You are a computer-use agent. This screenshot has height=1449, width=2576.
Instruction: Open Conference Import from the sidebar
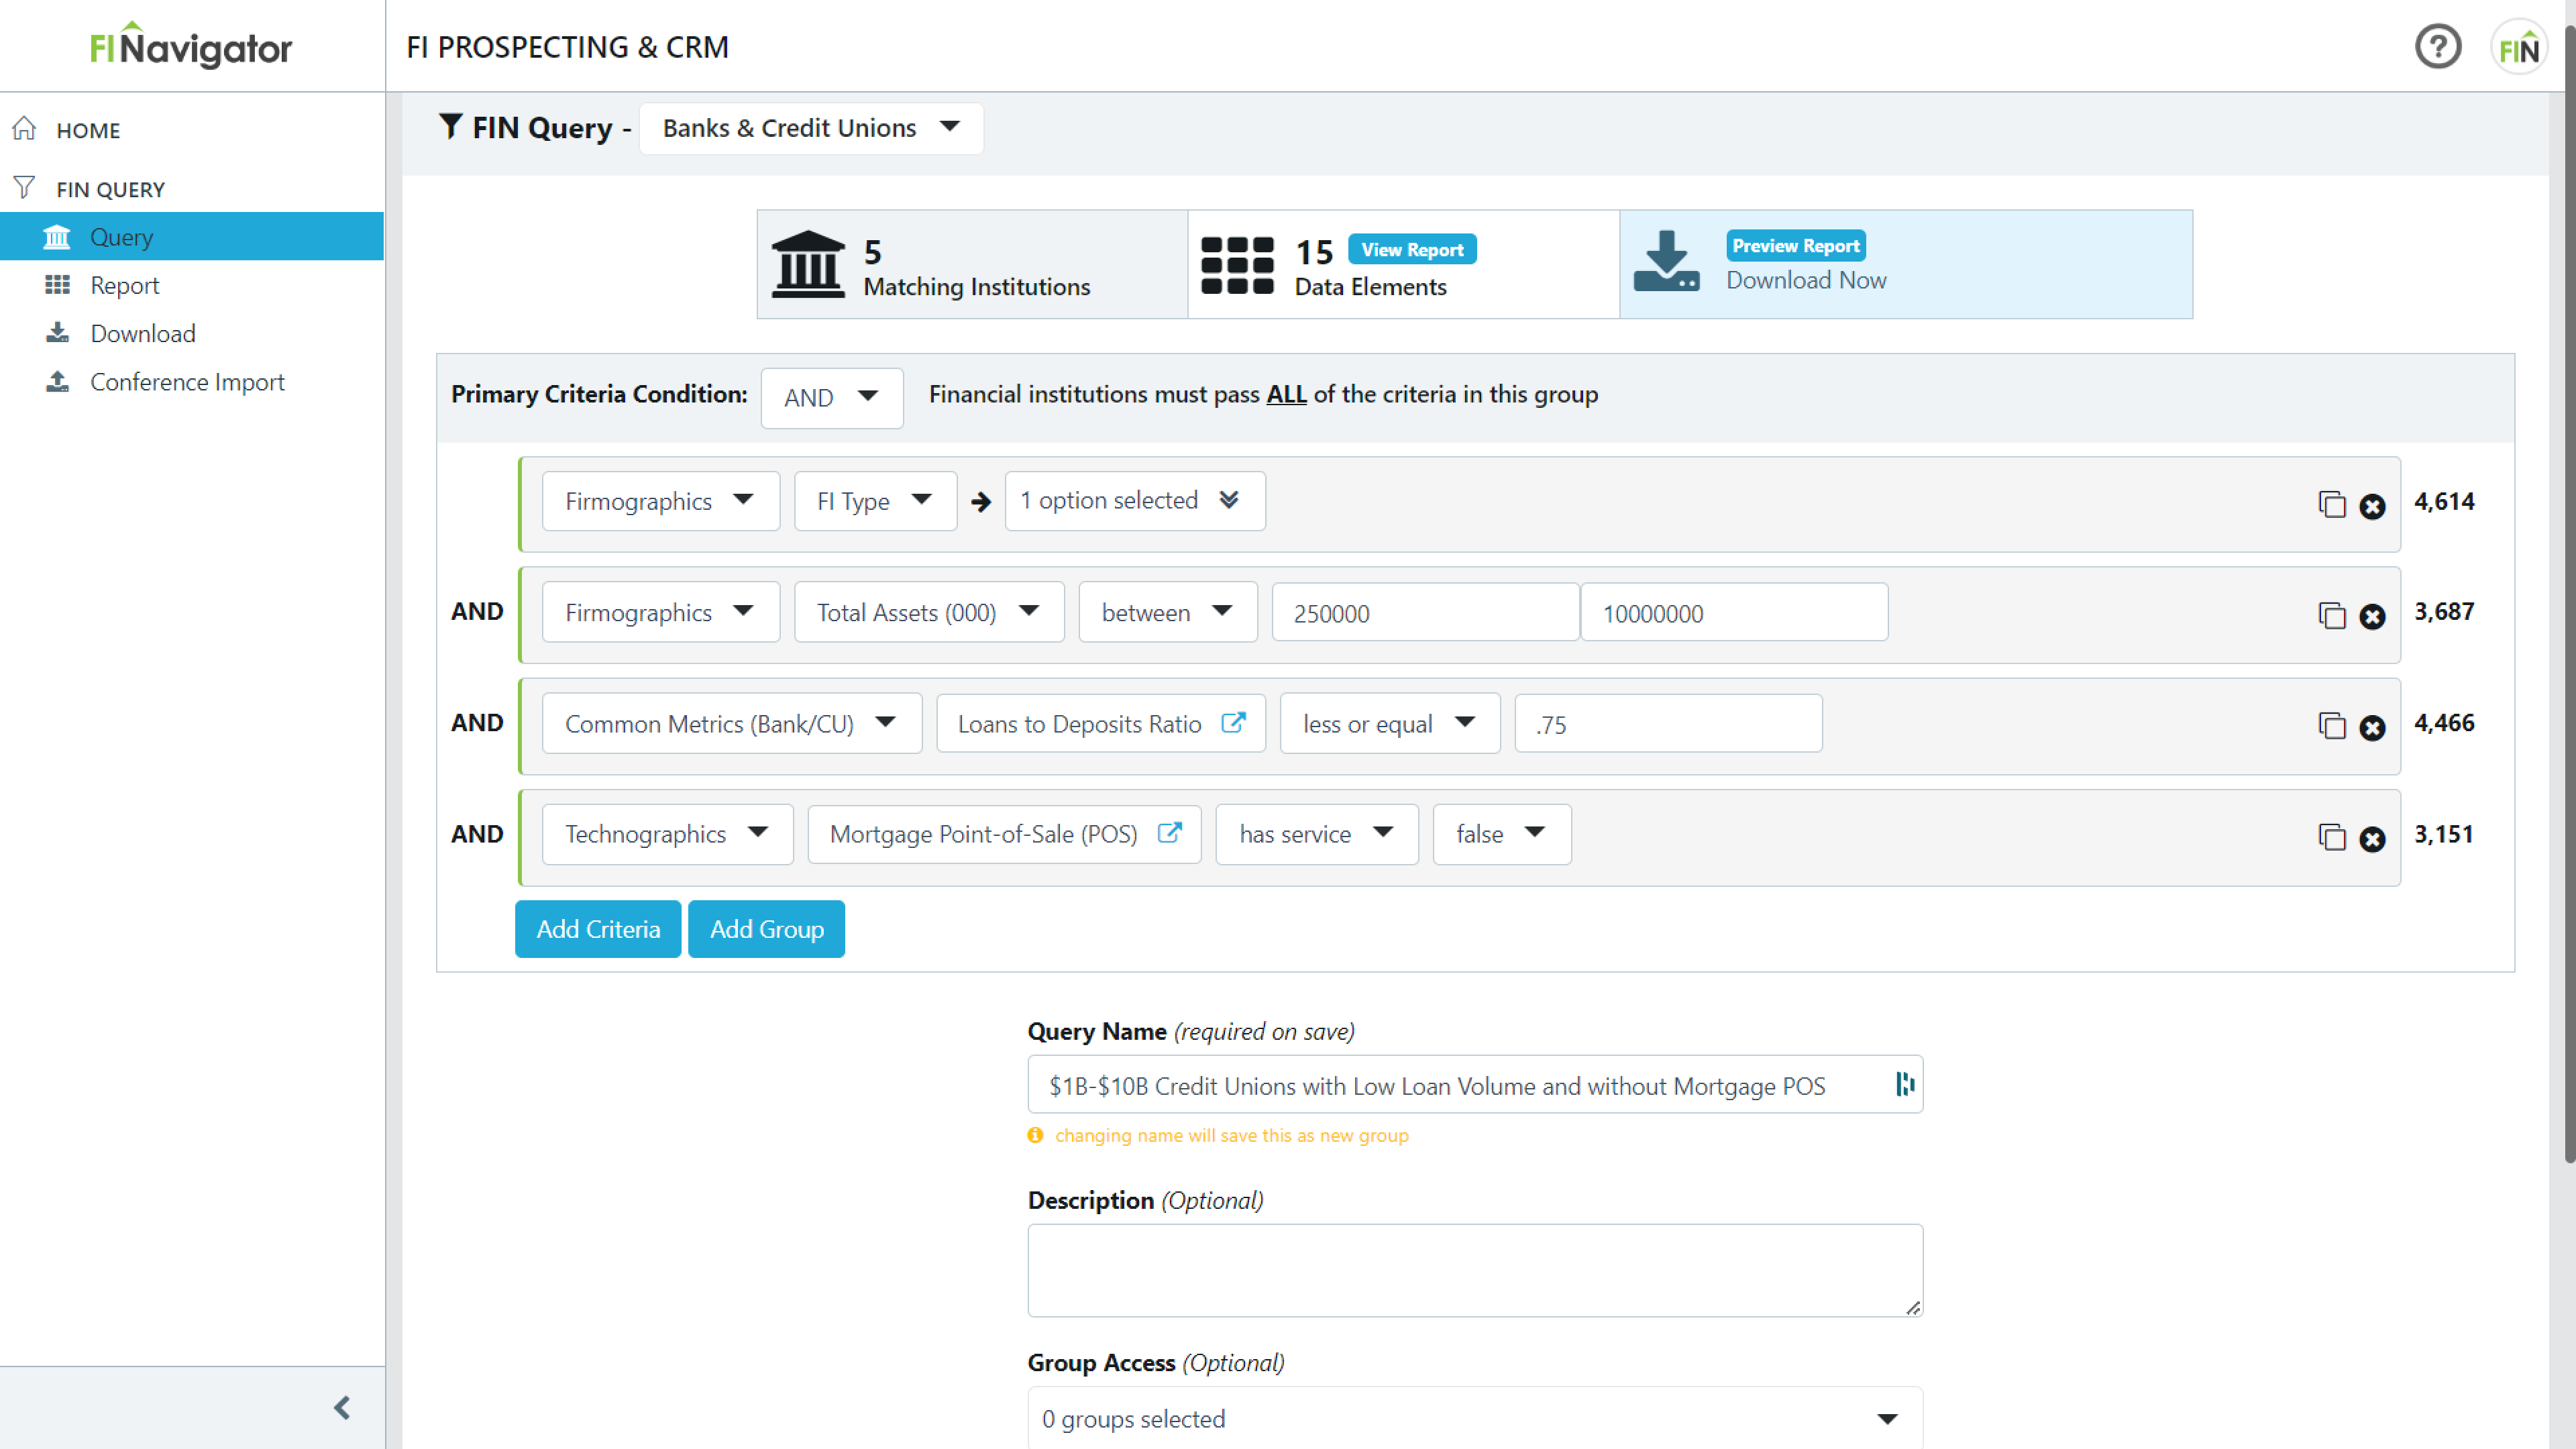187,382
